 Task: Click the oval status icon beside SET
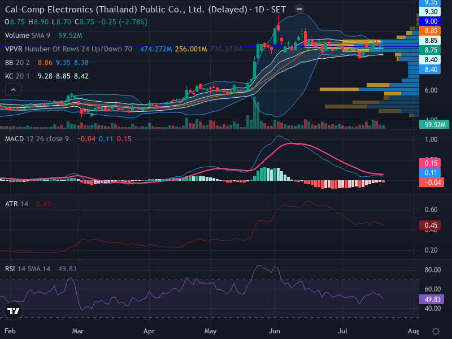[x=299, y=9]
